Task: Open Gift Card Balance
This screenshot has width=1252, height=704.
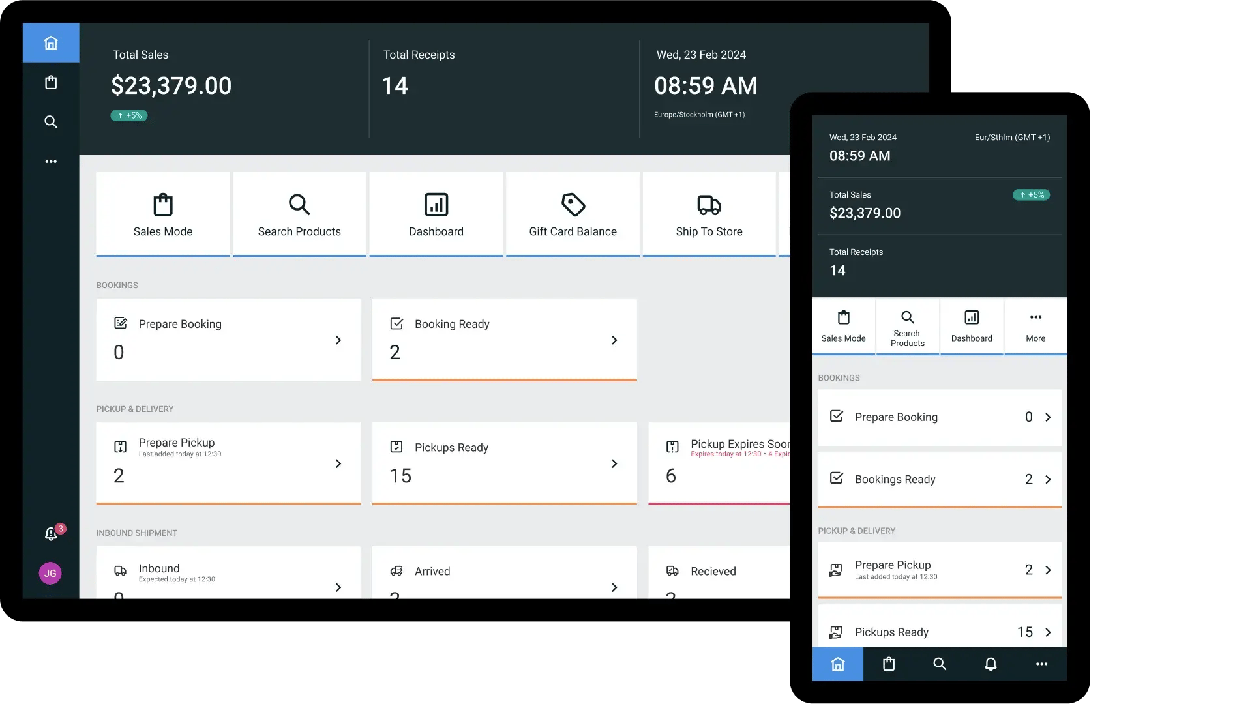Action: 573,213
